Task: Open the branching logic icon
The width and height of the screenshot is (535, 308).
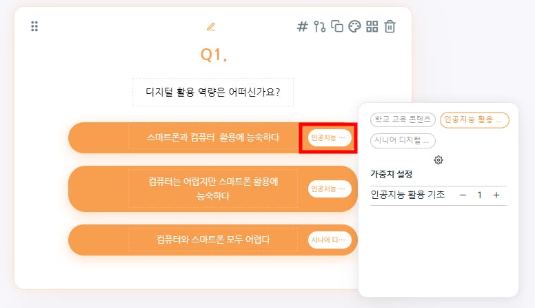Action: click(x=319, y=27)
